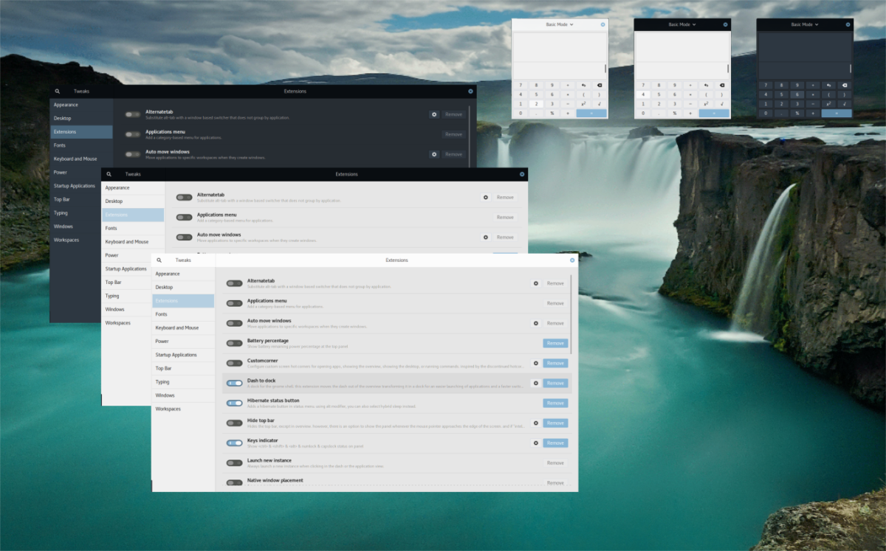Open Customcorner settings gear
The image size is (886, 551).
click(x=535, y=363)
